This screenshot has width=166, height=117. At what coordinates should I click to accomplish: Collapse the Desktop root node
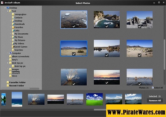click(5, 8)
